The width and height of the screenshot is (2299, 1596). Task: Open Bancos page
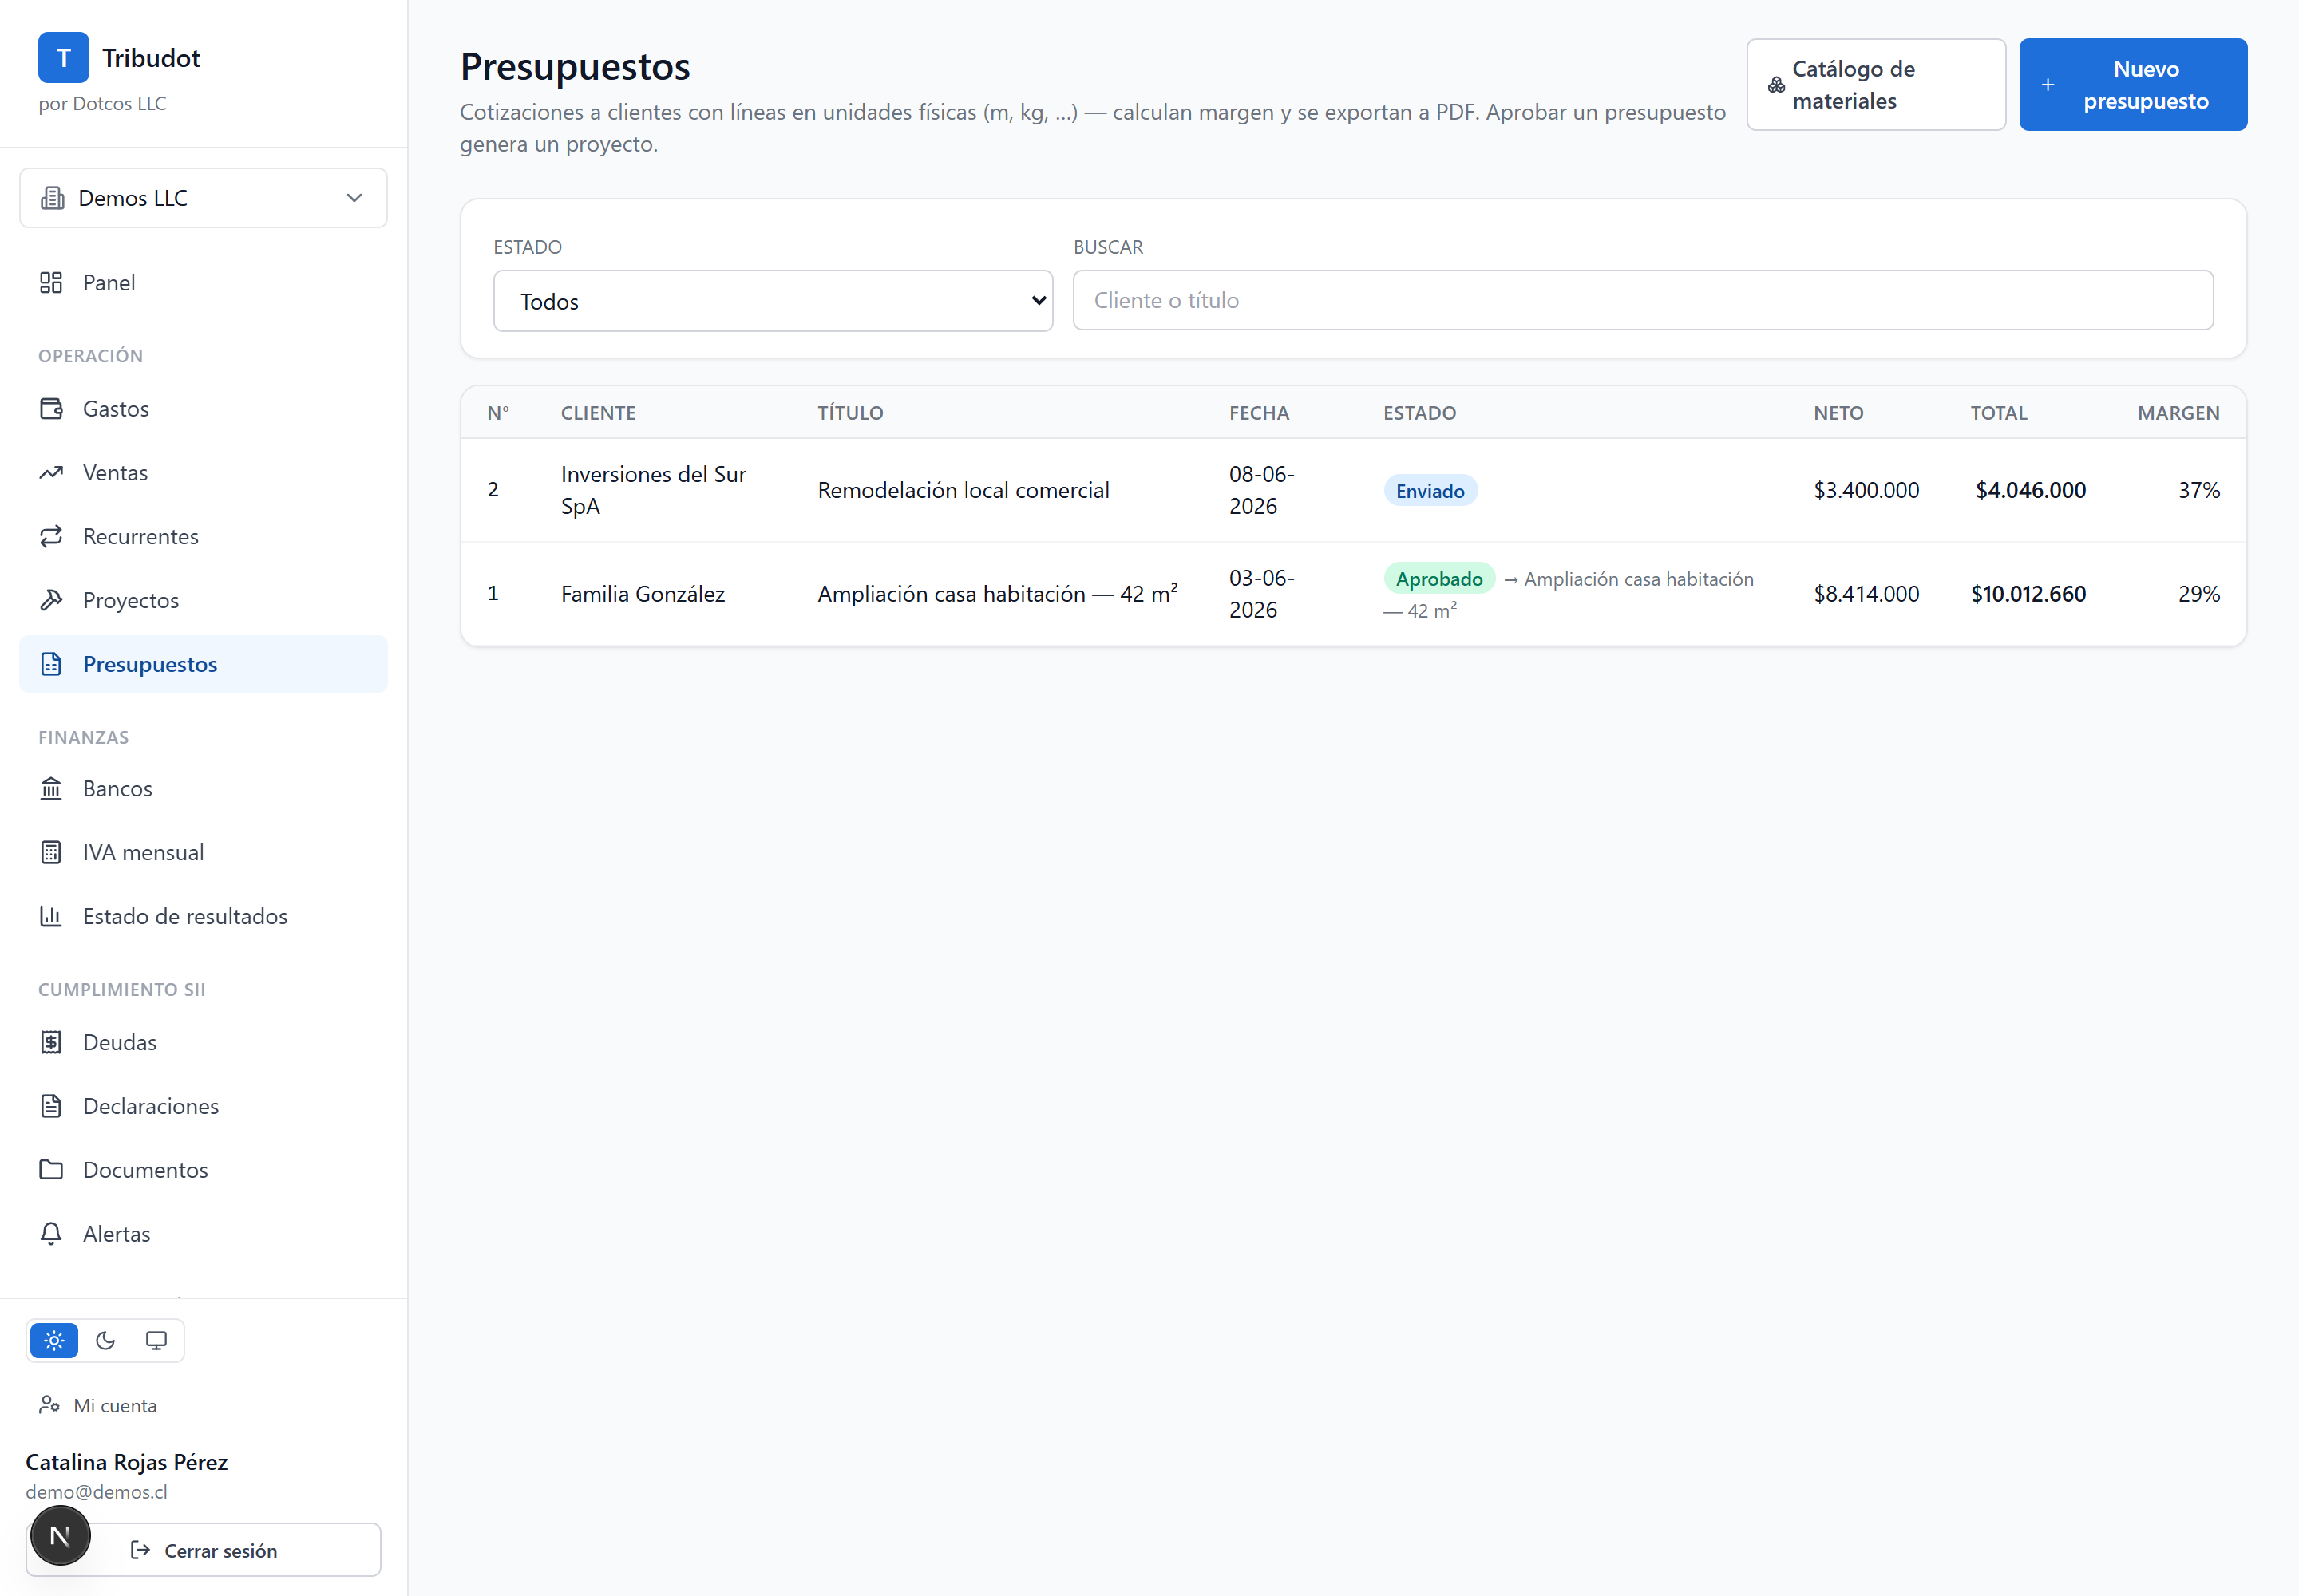[x=204, y=789]
